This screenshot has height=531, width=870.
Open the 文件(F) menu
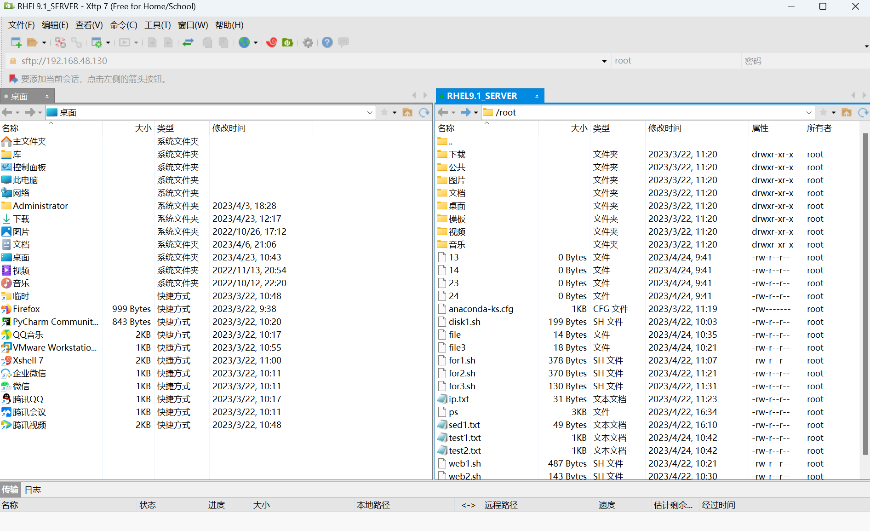click(22, 25)
